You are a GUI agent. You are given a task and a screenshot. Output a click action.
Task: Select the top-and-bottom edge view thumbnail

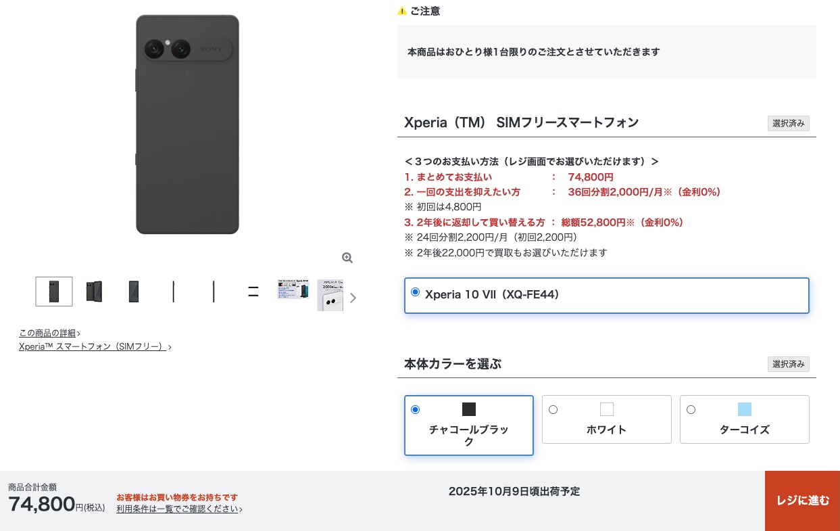coord(253,292)
